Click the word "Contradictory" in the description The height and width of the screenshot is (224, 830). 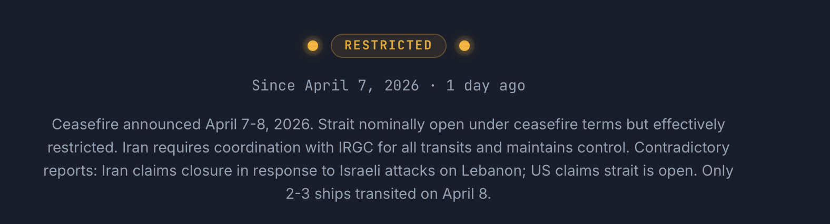tap(681, 148)
